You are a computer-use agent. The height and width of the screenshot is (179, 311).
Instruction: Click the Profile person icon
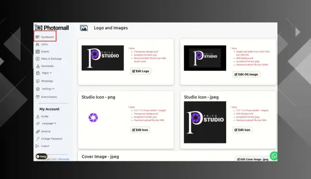click(x=38, y=116)
